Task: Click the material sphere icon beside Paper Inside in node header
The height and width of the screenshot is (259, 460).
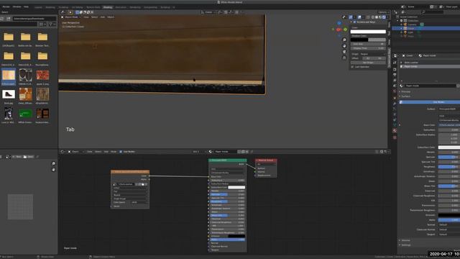Action: point(211,152)
